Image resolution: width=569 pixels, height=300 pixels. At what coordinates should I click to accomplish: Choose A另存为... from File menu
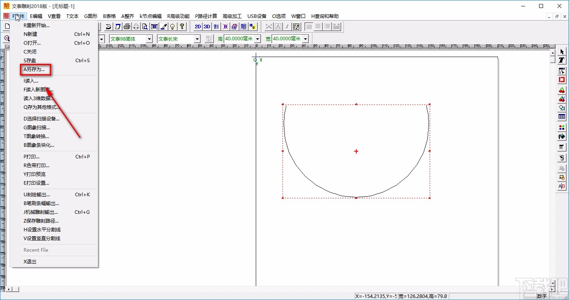pyautogui.click(x=37, y=69)
